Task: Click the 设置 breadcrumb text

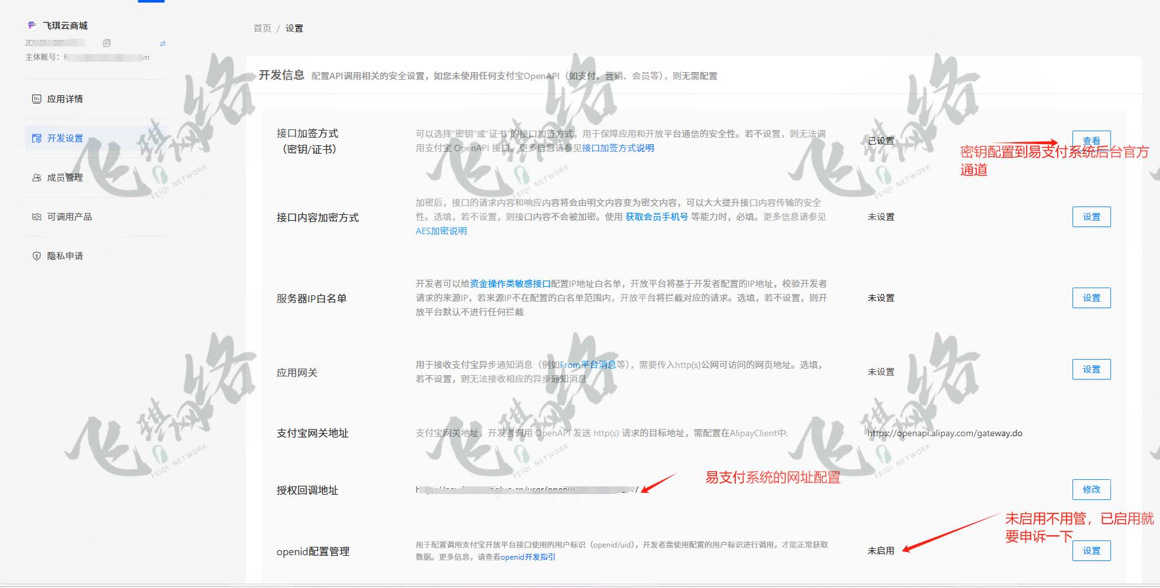Action: pyautogui.click(x=294, y=28)
